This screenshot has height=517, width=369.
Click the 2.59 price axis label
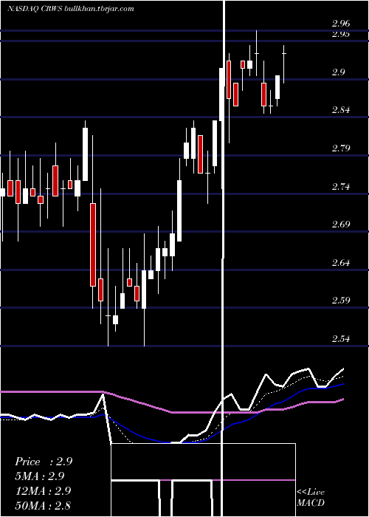[x=341, y=301]
